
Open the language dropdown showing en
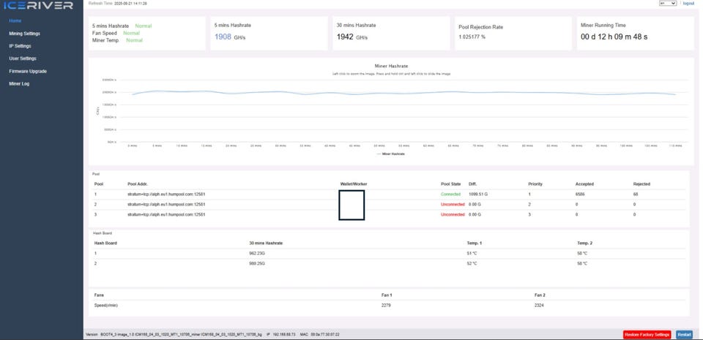point(668,3)
